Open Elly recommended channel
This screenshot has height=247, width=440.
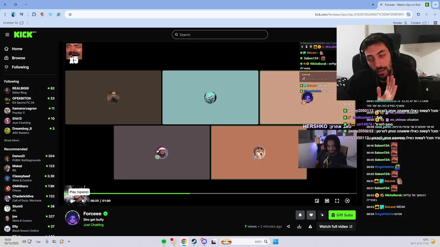pos(30,228)
